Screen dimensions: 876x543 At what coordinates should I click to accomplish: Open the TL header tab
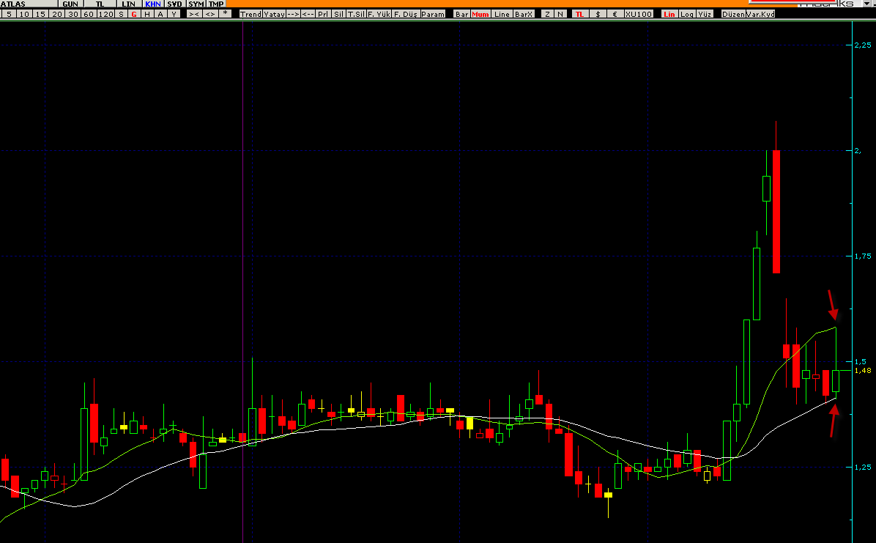(100, 4)
